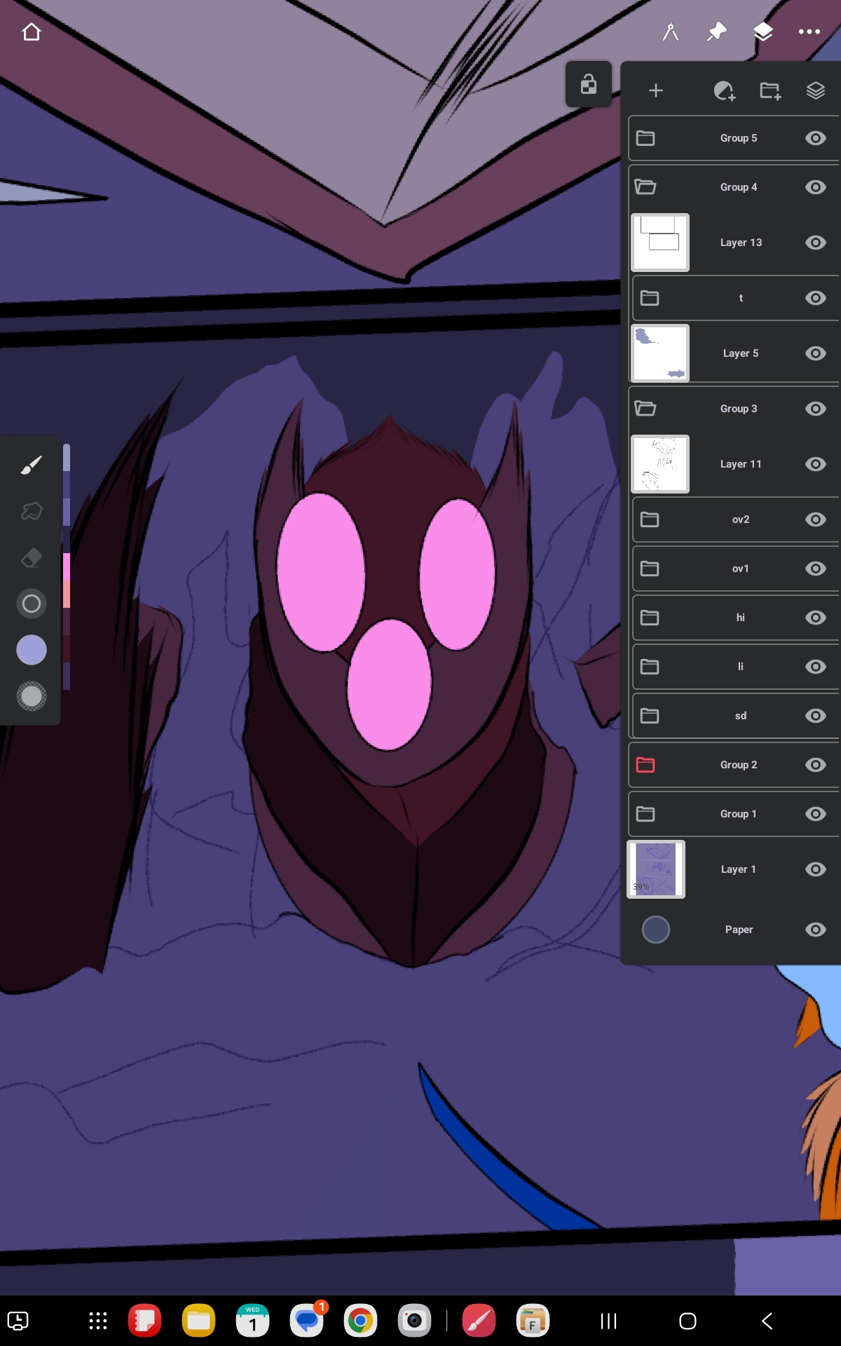Image resolution: width=841 pixels, height=1346 pixels.
Task: Open the three-dot more options menu
Action: (809, 32)
